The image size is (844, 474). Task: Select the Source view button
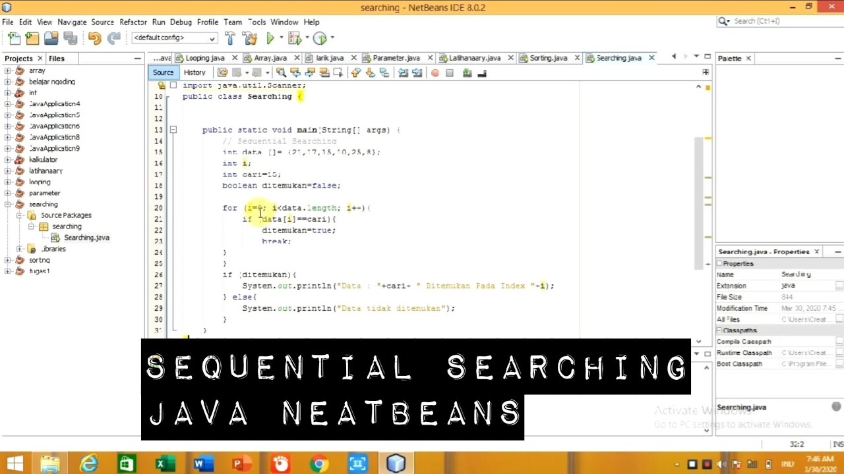[163, 72]
